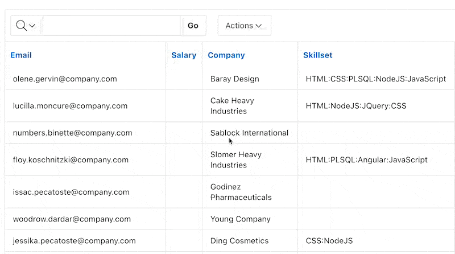Click the Actions chevron arrow
This screenshot has width=455, height=254.
(259, 26)
